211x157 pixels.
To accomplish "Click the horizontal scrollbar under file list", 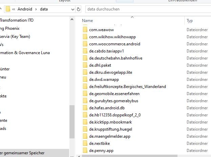I will tap(129, 156).
